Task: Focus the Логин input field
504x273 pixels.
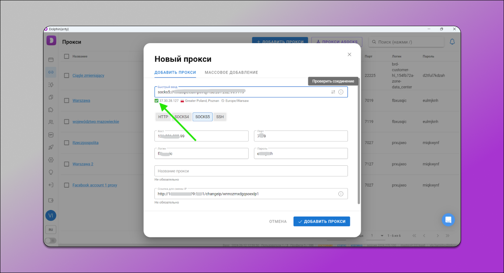Action: pos(201,154)
